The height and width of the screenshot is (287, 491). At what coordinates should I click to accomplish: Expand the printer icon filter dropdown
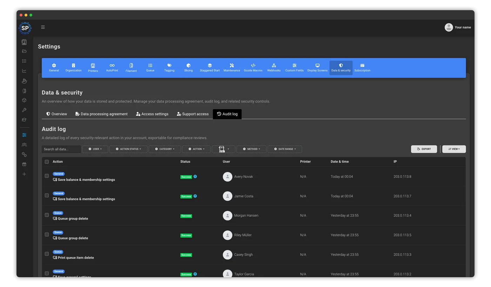[223, 149]
